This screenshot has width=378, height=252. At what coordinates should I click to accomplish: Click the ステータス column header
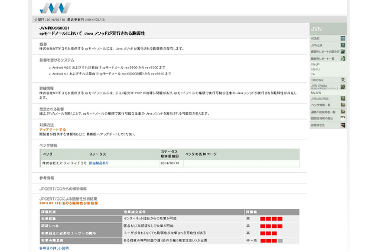tap(97, 154)
